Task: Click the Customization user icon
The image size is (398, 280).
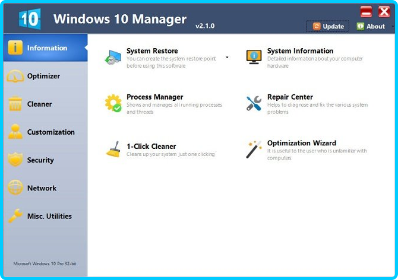Action: point(15,132)
